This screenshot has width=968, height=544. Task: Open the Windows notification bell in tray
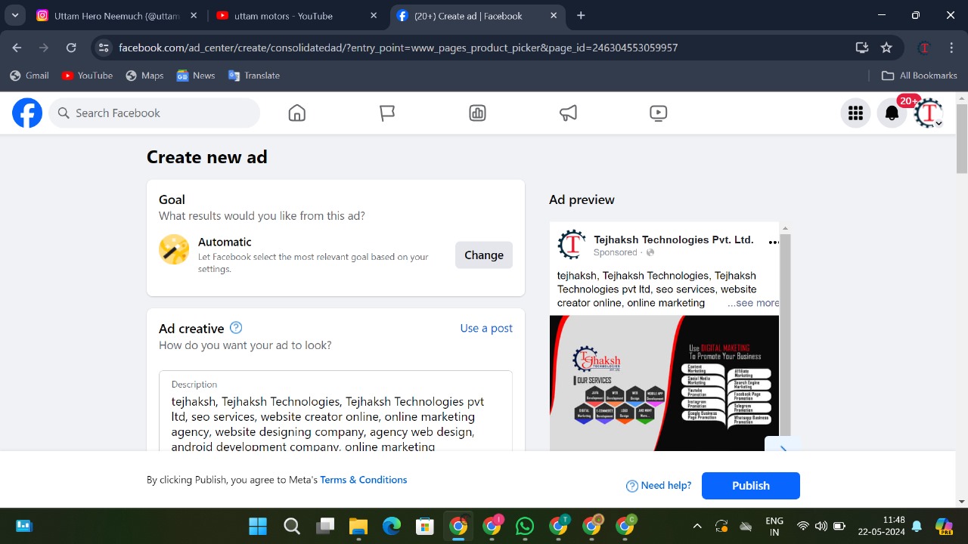917,526
